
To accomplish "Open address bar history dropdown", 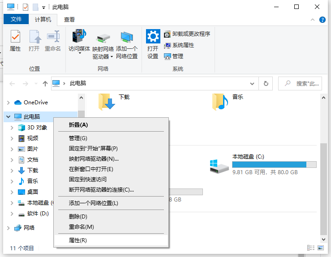I will (x=252, y=84).
